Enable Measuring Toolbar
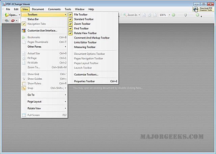The image size is (216, 154). [93, 47]
